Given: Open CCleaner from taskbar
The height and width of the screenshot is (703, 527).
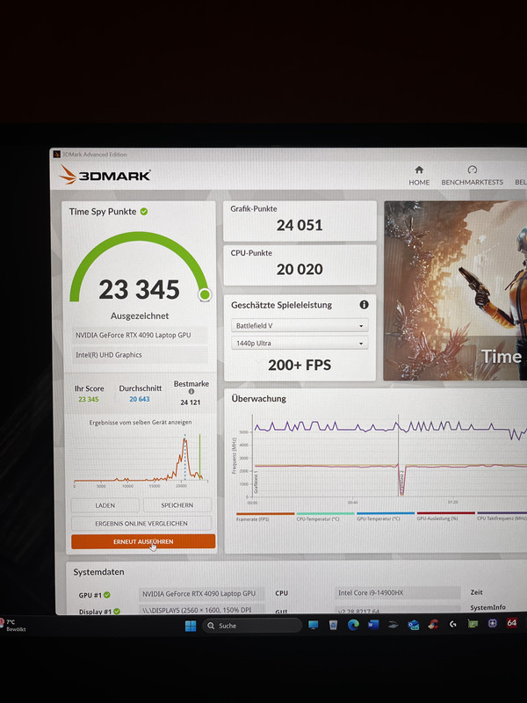Looking at the screenshot, I should 433,624.
